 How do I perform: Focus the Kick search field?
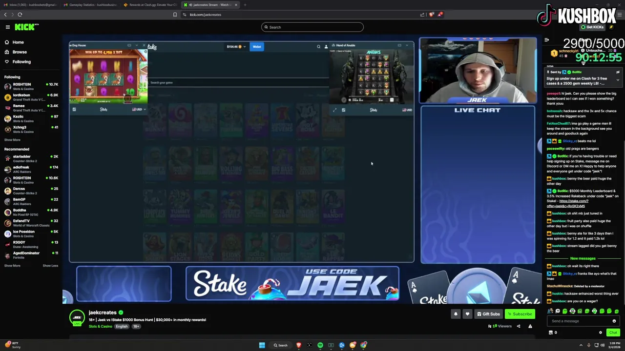[x=312, y=27]
